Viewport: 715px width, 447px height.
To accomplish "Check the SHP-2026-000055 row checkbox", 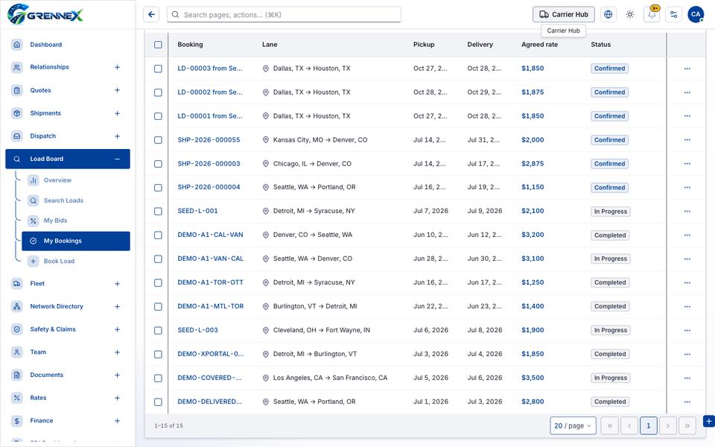I will pyautogui.click(x=158, y=140).
